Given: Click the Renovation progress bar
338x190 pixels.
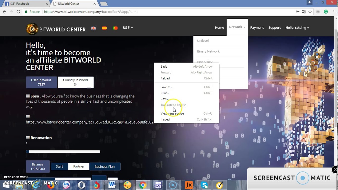Looking at the screenshot, I should coord(63,151).
